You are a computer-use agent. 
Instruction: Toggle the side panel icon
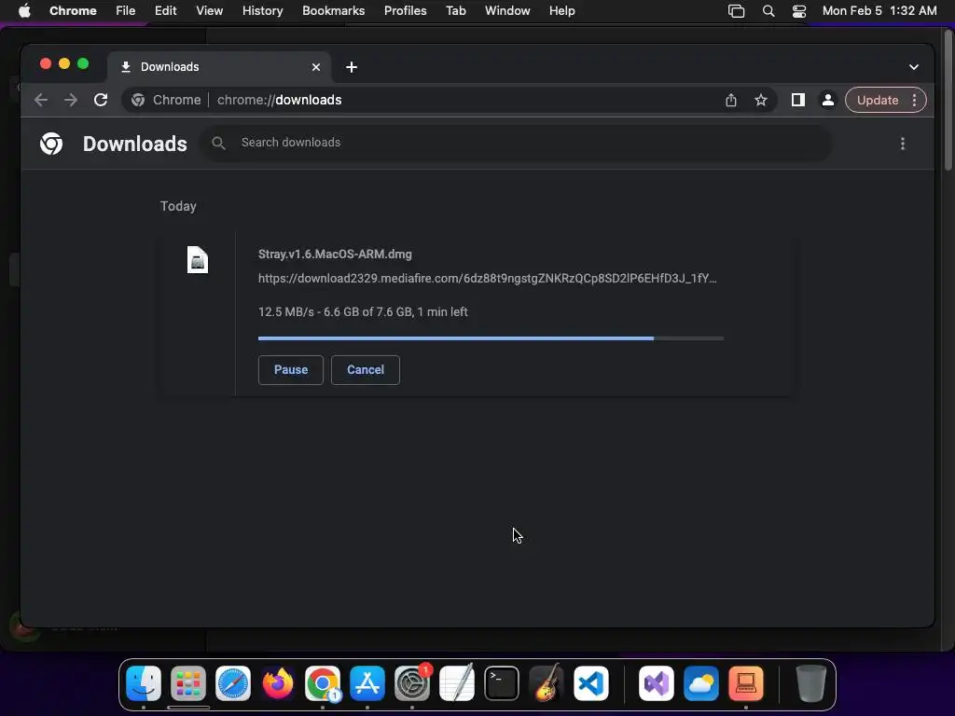click(x=798, y=100)
